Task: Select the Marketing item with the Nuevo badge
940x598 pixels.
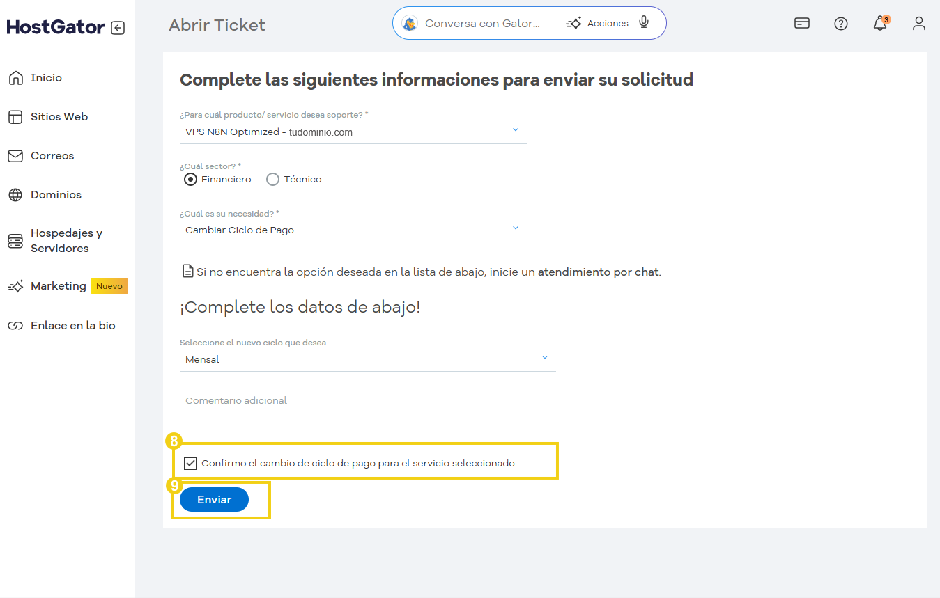Action: coord(59,285)
